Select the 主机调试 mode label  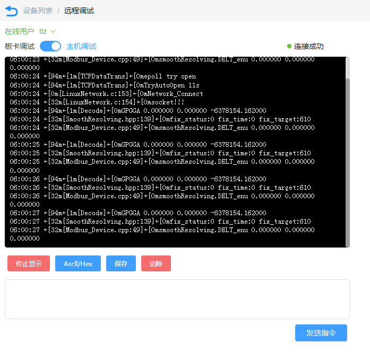[81, 46]
